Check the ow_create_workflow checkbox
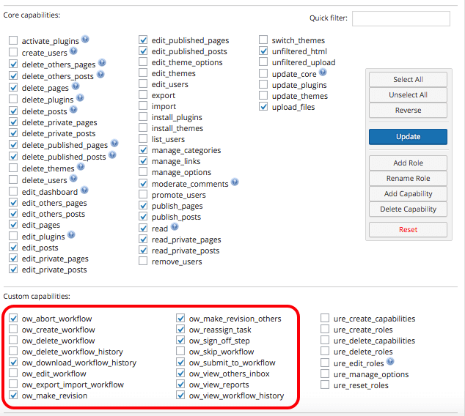Viewport: 465px width, 416px height. [13, 330]
